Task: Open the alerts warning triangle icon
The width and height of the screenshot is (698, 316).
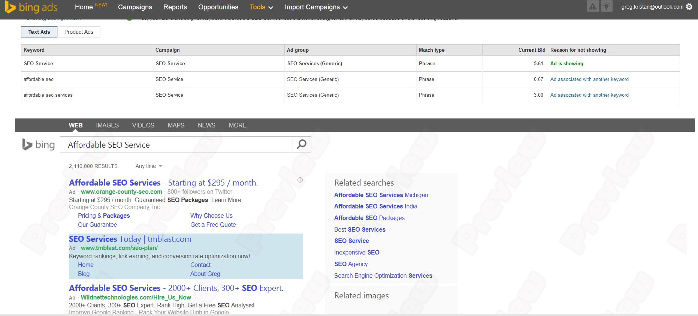Action: [593, 6]
